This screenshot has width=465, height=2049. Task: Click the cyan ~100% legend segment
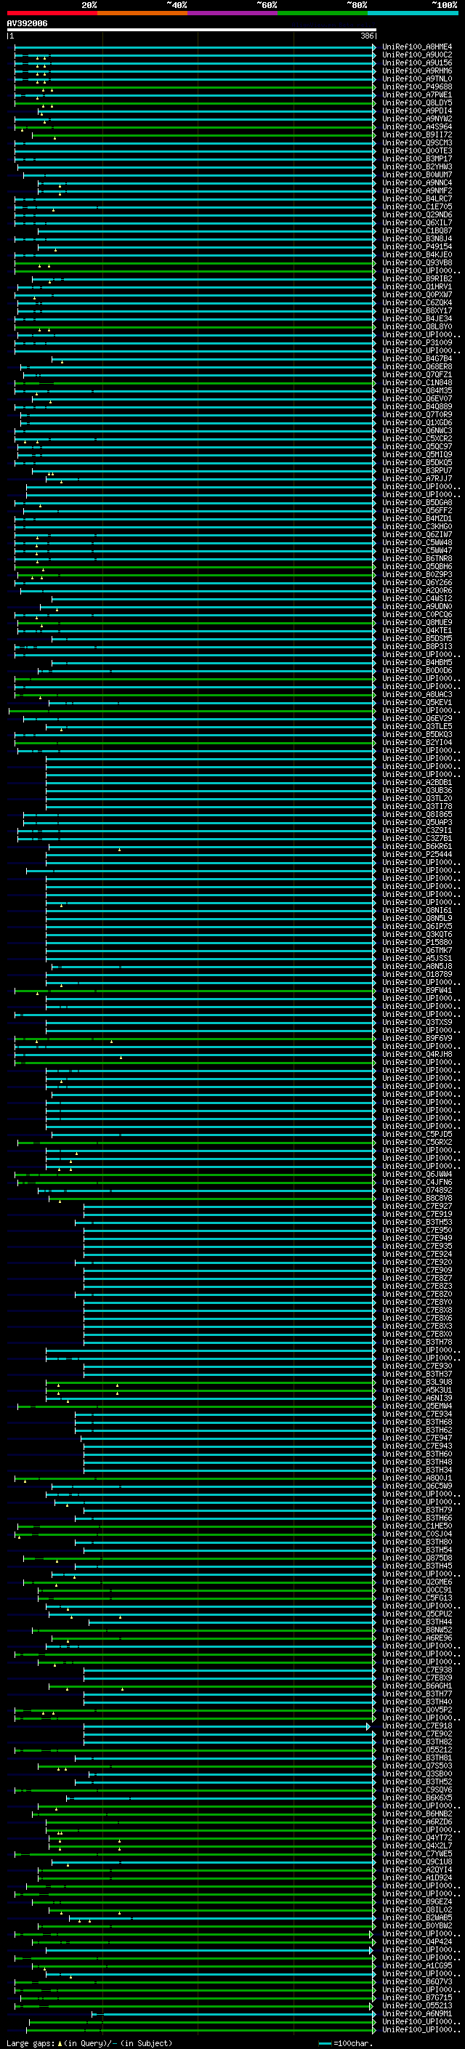click(413, 13)
